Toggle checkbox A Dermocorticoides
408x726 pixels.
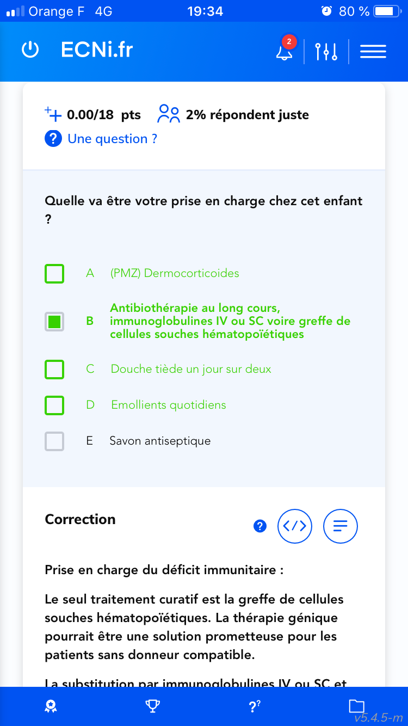(54, 273)
